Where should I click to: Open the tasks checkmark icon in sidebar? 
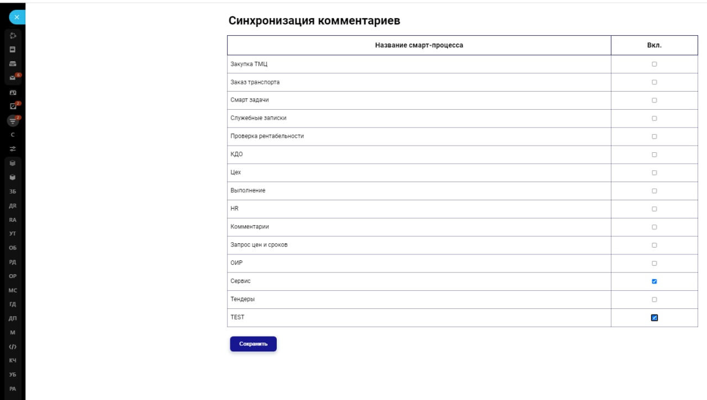(13, 106)
